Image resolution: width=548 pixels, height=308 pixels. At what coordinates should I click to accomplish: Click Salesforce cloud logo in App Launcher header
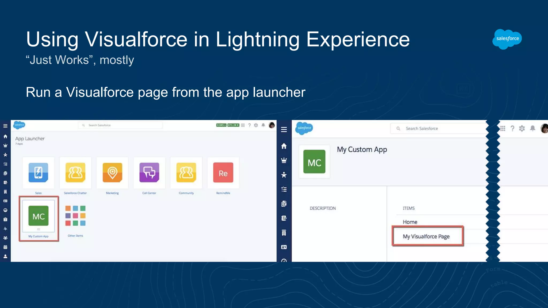click(x=19, y=125)
